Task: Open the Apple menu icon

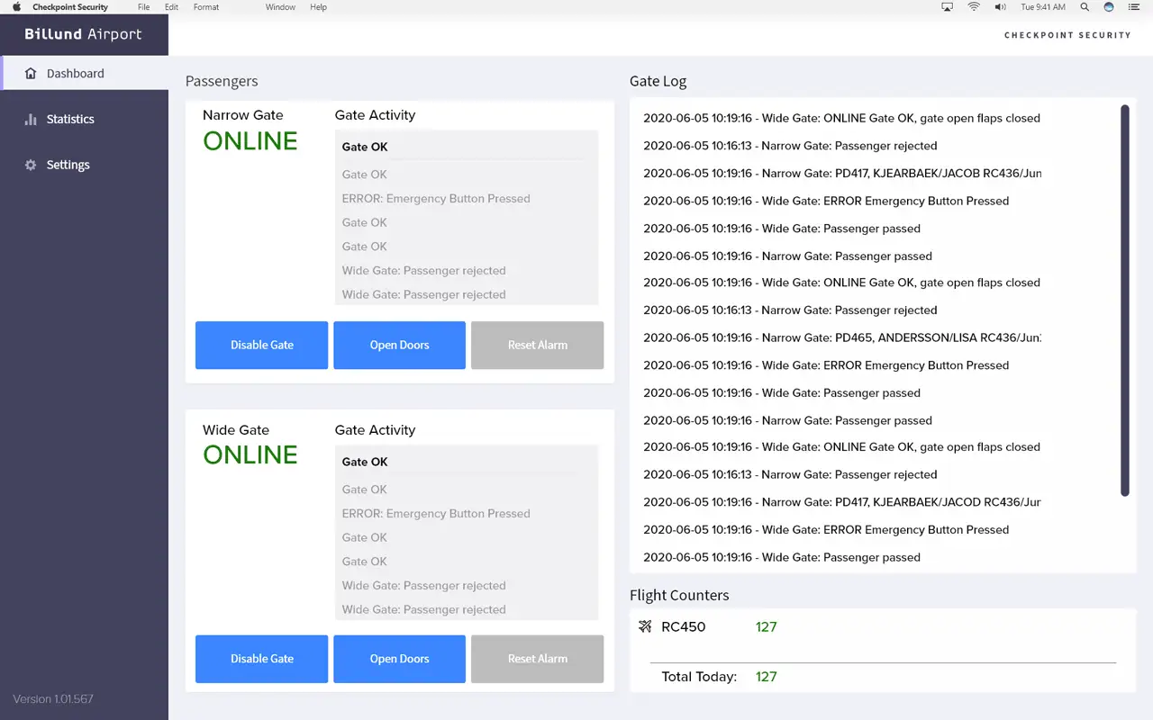Action: 16,7
